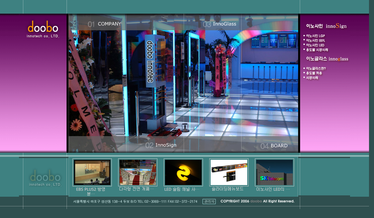374x218 pixels.
Task: Click the EBS PLUS2 방영분 caption
Action: tap(91, 191)
